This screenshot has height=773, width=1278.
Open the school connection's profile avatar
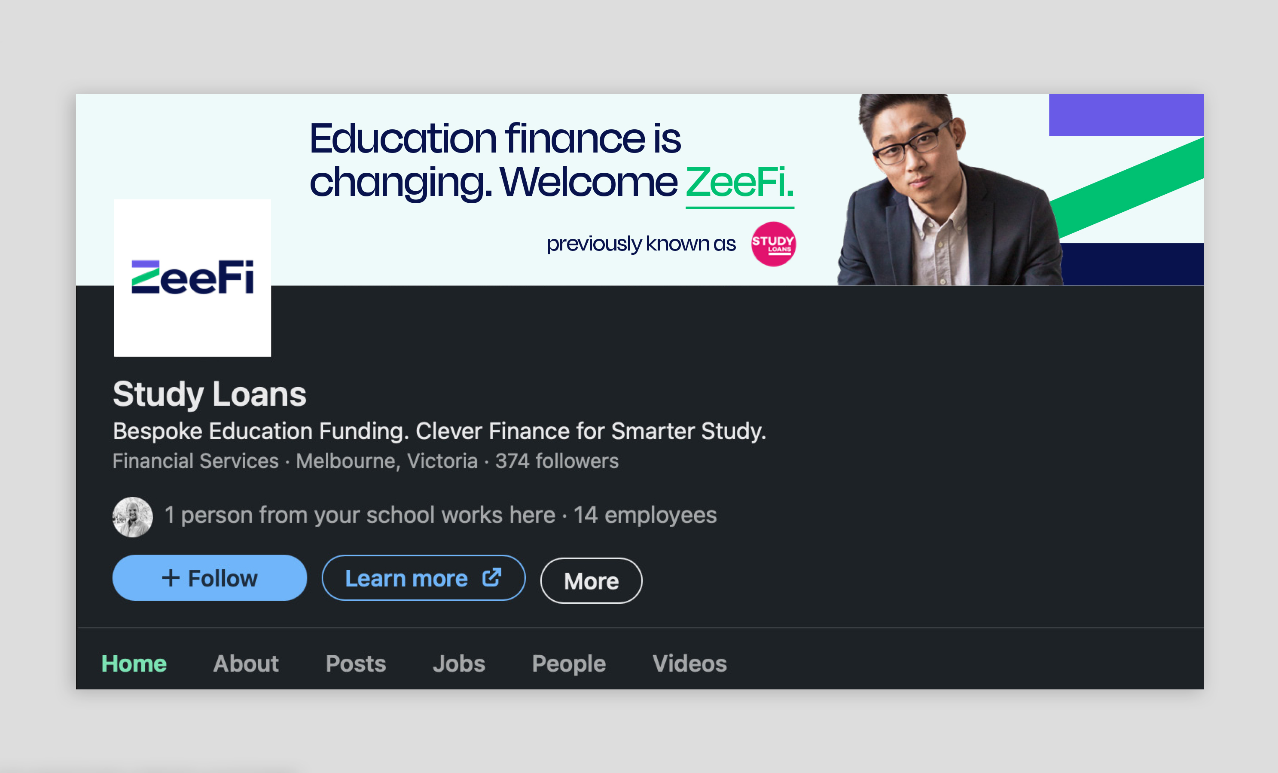click(x=133, y=517)
